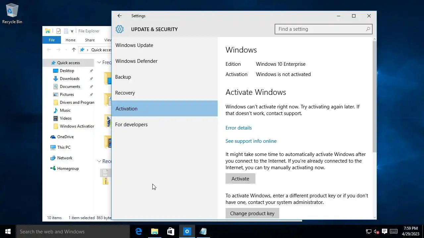Select Desktop in File Explorer navigation pane

point(67,71)
